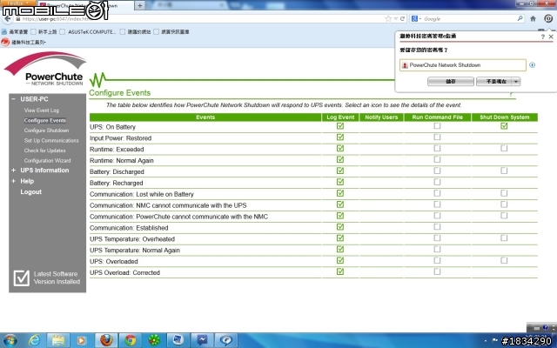Expand the UPS Information section
The image size is (557, 348).
click(x=14, y=171)
